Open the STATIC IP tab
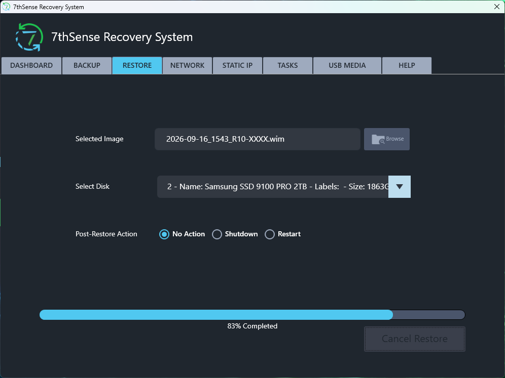505x378 pixels. (237, 66)
